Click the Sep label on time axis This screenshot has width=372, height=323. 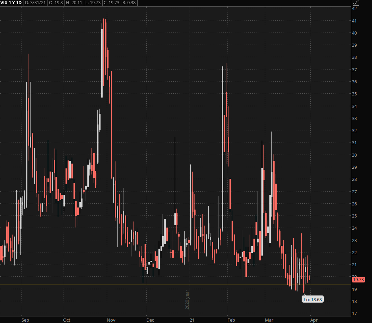click(x=25, y=320)
